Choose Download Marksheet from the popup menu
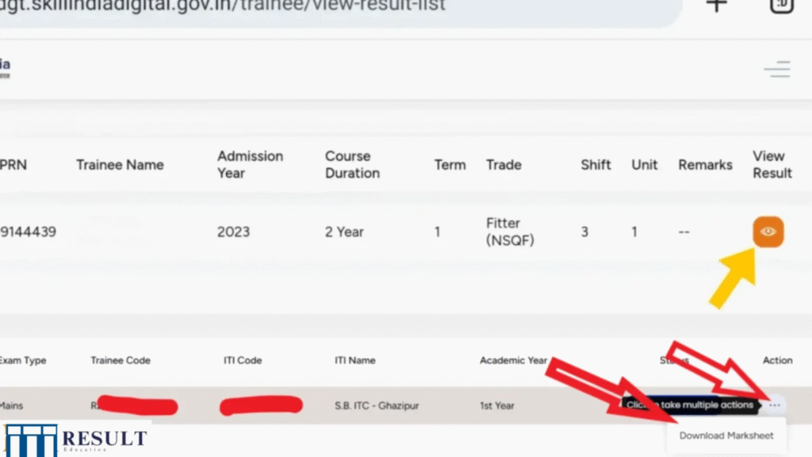812x457 pixels. pos(726,436)
